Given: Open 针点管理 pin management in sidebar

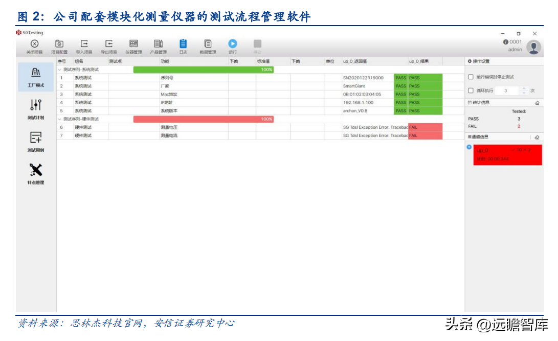Looking at the screenshot, I should (36, 173).
